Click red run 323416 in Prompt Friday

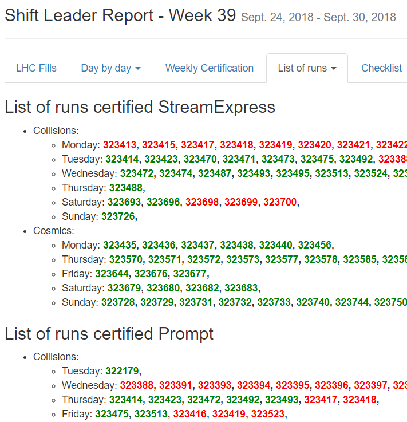pos(189,414)
